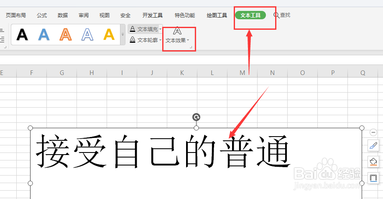383x199 pixels.
Task: Switch to the 数据 tab
Action: [63, 15]
